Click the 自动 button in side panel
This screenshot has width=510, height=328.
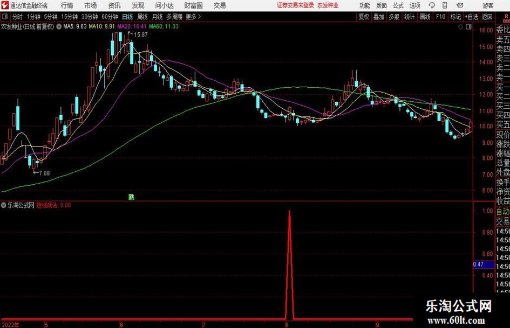point(503,212)
